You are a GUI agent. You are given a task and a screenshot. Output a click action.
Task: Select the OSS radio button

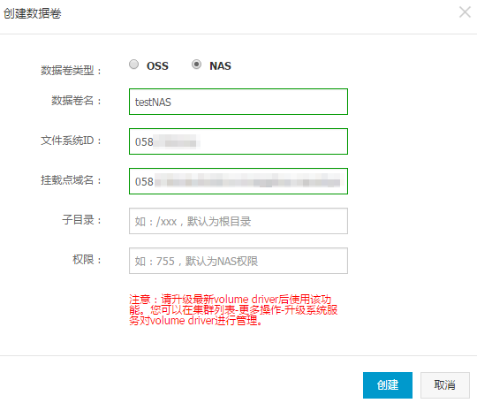[x=133, y=65]
